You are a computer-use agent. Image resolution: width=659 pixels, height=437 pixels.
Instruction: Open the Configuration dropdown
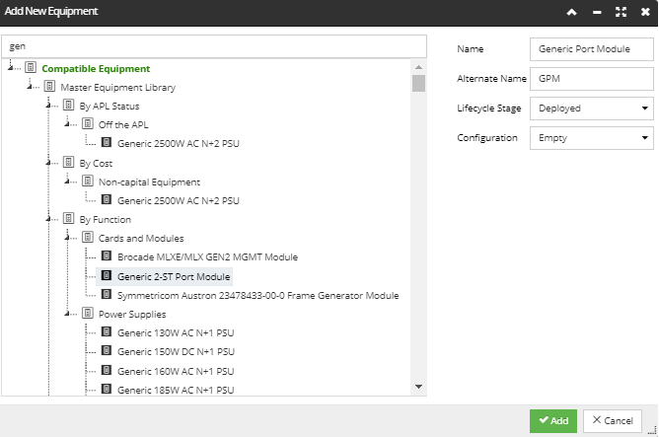coord(591,138)
